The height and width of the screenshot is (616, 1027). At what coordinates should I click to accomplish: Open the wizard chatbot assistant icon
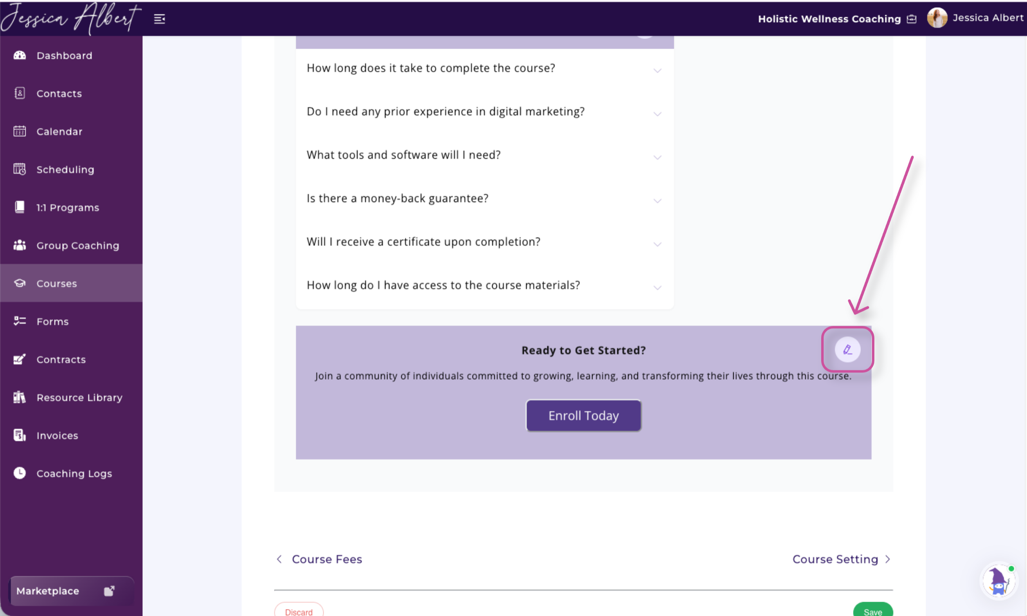999,581
